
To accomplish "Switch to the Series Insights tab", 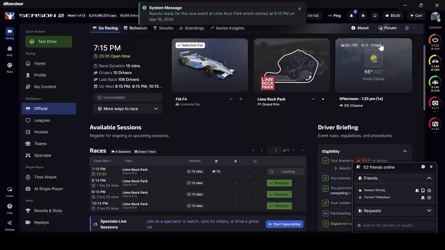I will coord(227,28).
